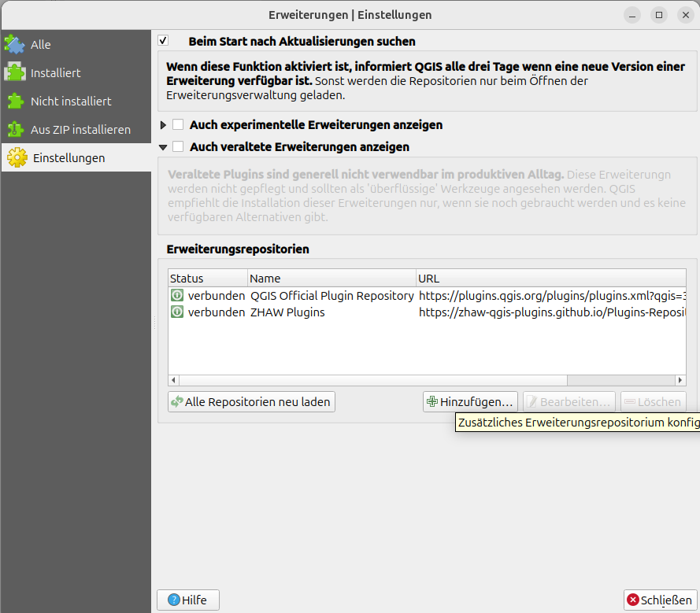Image resolution: width=700 pixels, height=613 pixels.
Task: Click status icon of ZHAW Plugins row
Action: 178,312
